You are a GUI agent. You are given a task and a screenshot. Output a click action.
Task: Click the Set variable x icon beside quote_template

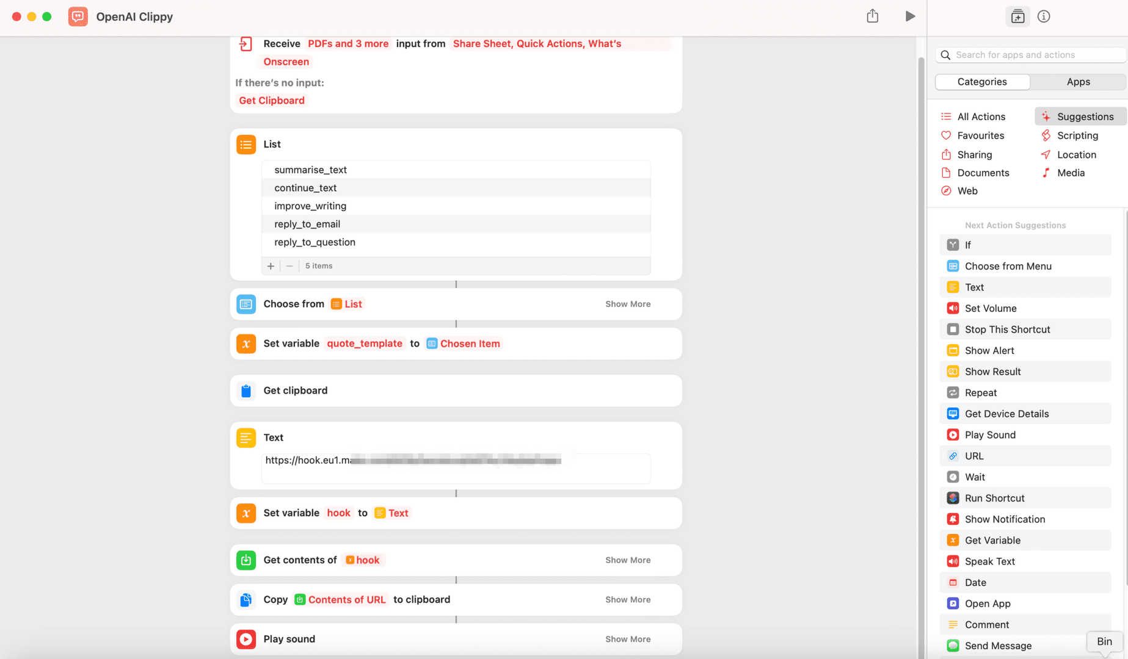(246, 344)
